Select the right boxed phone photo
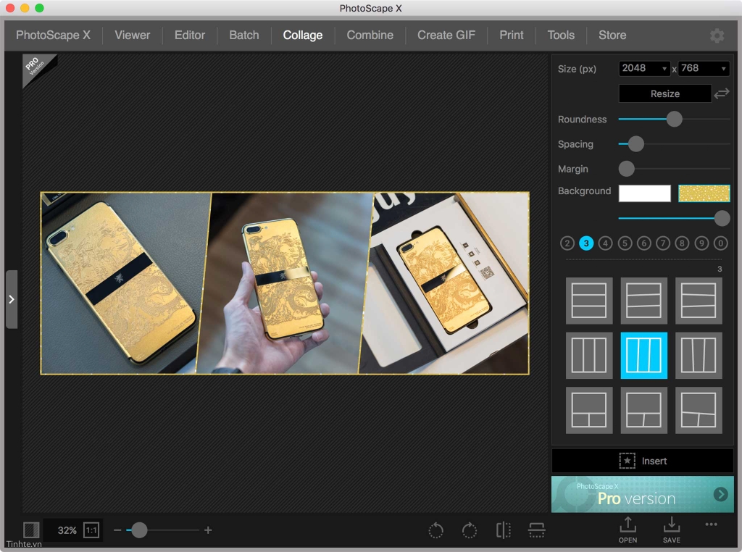The image size is (742, 552). pyautogui.click(x=444, y=283)
